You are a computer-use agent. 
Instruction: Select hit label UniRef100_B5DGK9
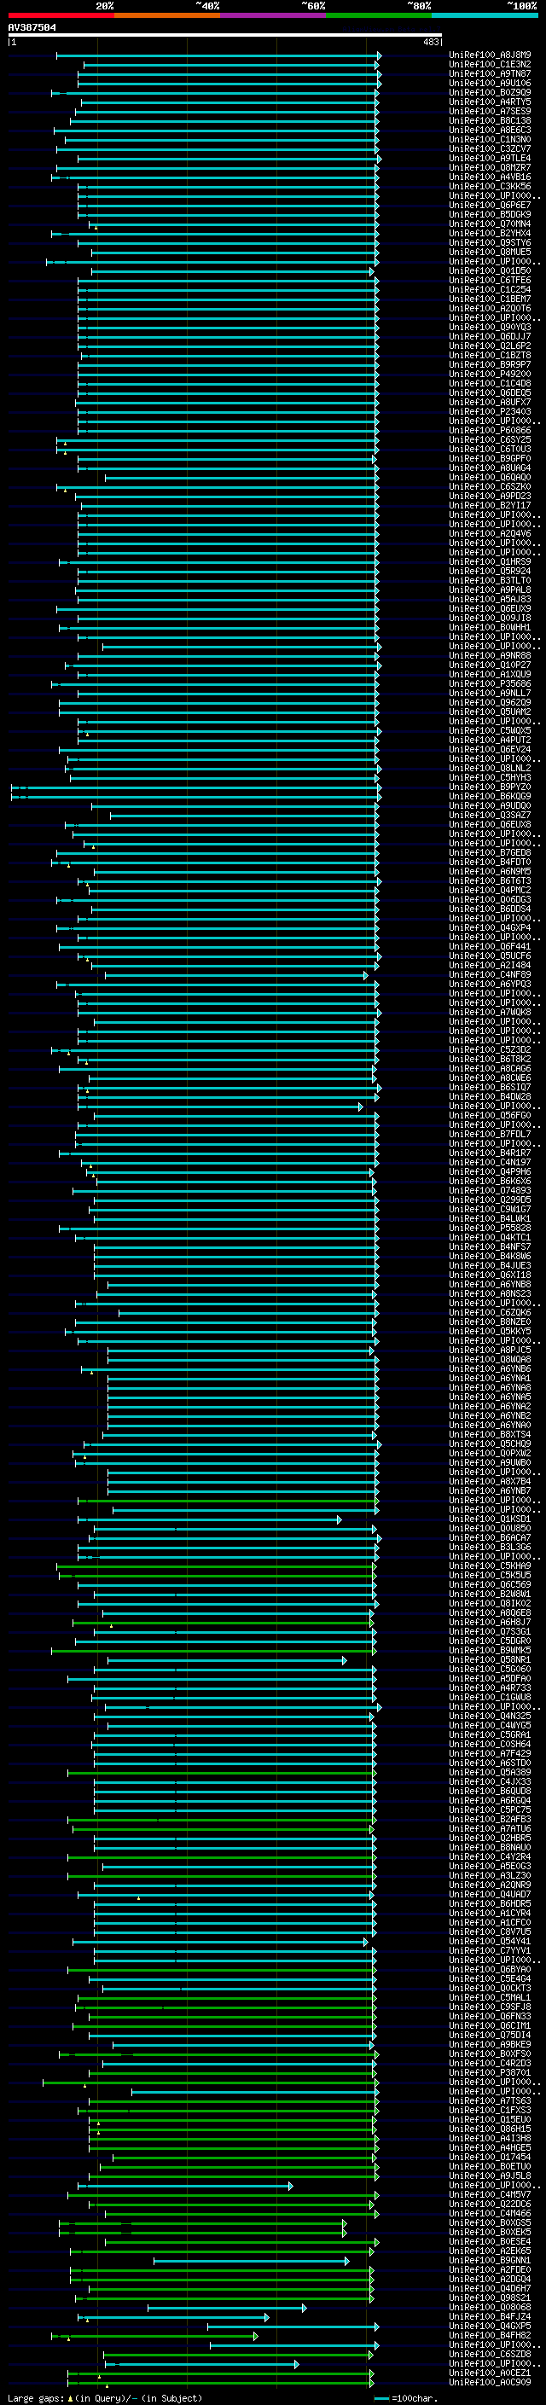(490, 215)
